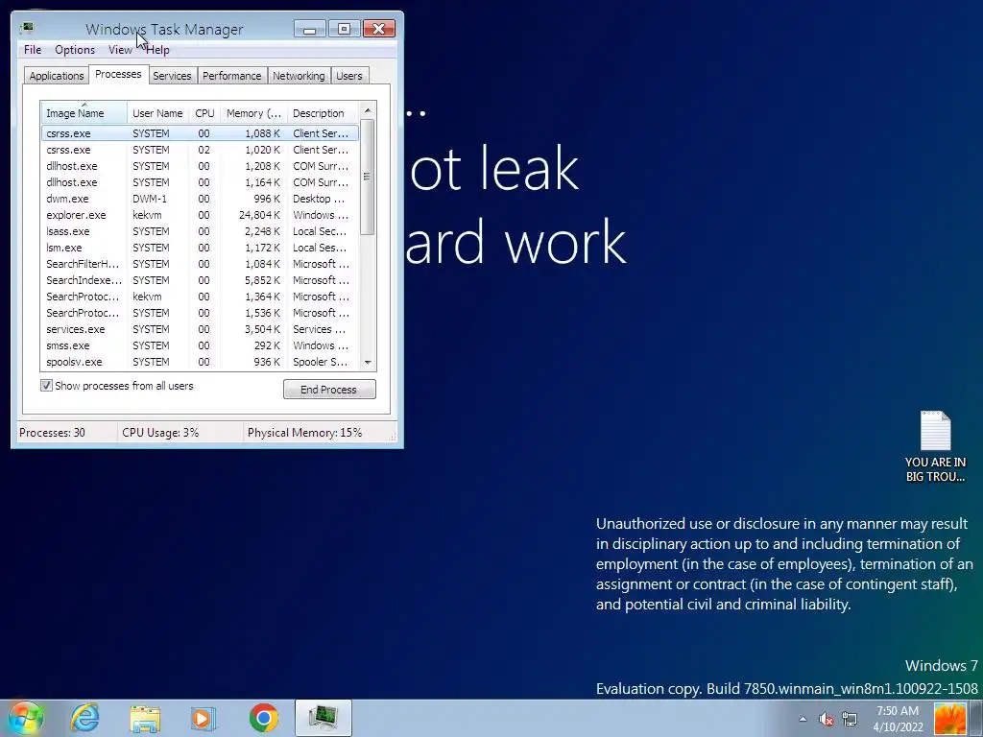
Task: Sort by Description column header
Action: click(323, 113)
